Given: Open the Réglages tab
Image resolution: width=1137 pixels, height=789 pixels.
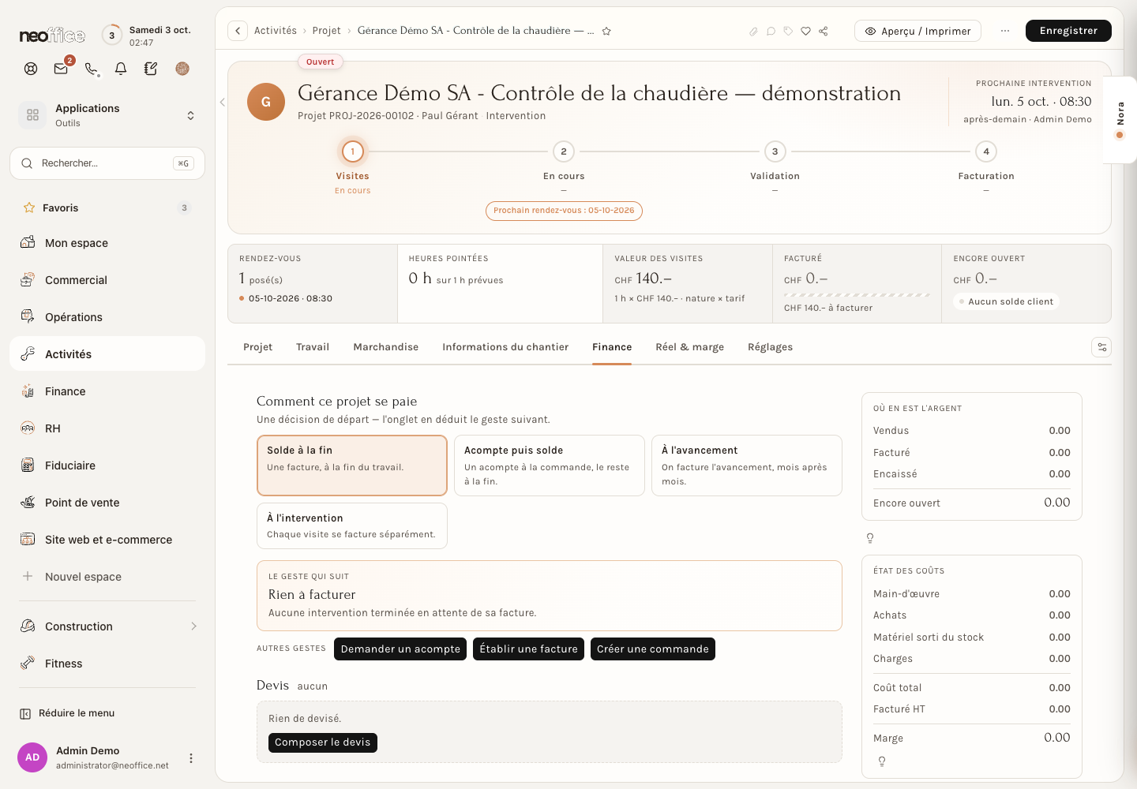Looking at the screenshot, I should [x=770, y=347].
